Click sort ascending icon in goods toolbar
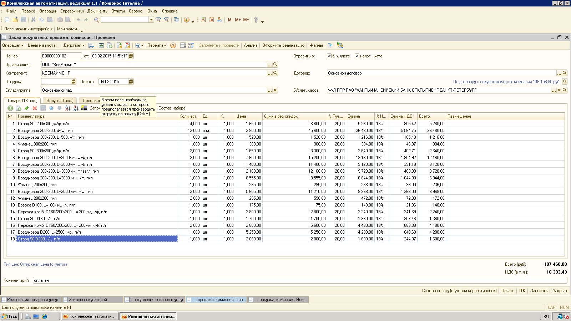 point(67,108)
